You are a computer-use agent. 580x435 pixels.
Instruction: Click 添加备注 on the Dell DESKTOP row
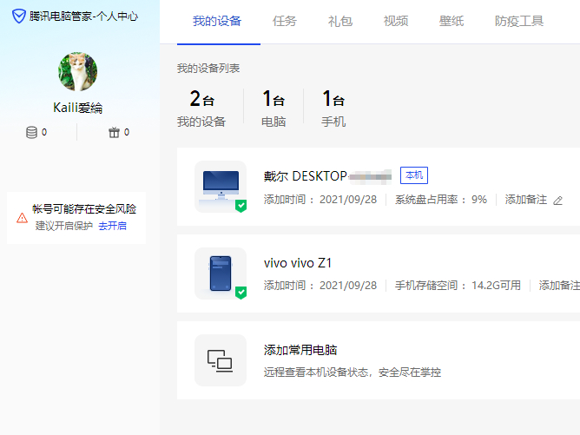coord(526,200)
